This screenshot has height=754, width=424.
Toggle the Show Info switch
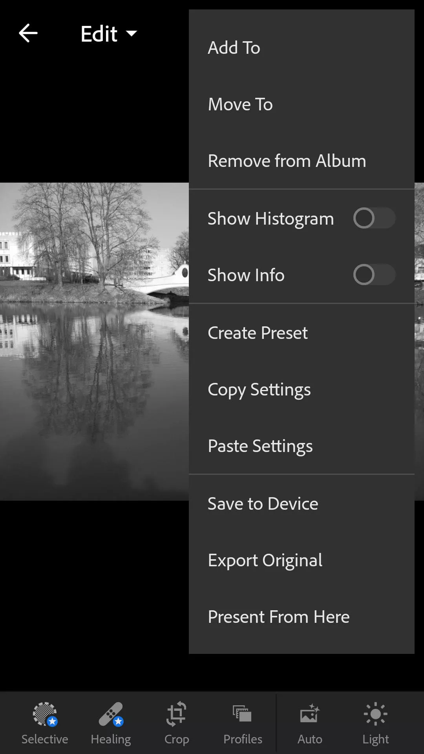pyautogui.click(x=374, y=275)
